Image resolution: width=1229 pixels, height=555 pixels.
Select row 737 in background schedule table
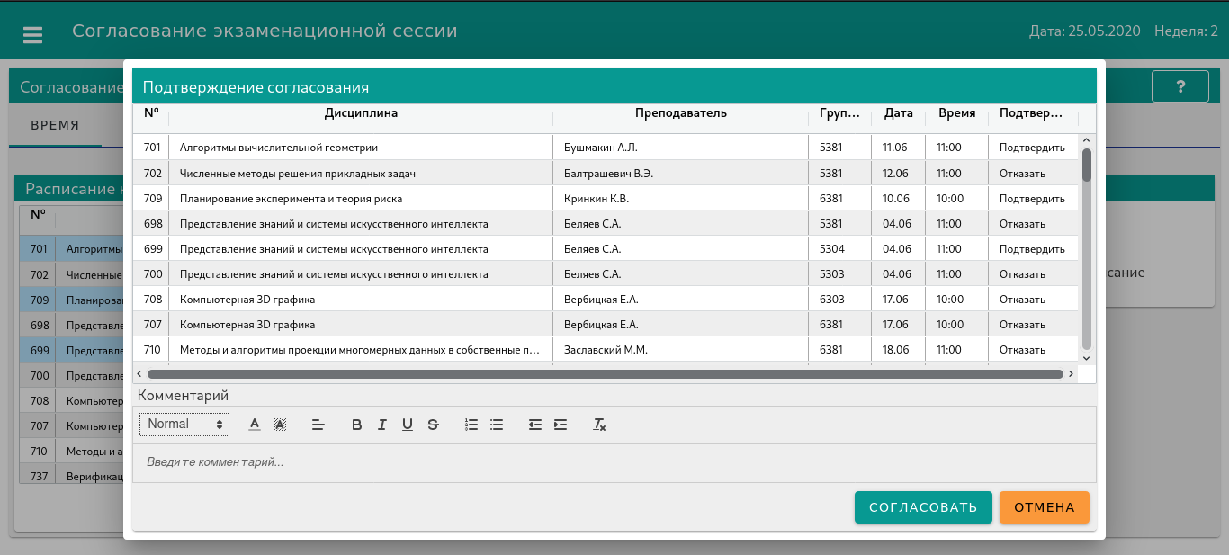click(71, 476)
